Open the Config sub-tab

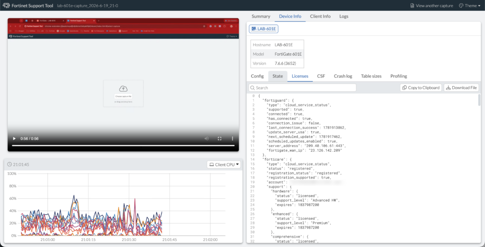pos(257,76)
